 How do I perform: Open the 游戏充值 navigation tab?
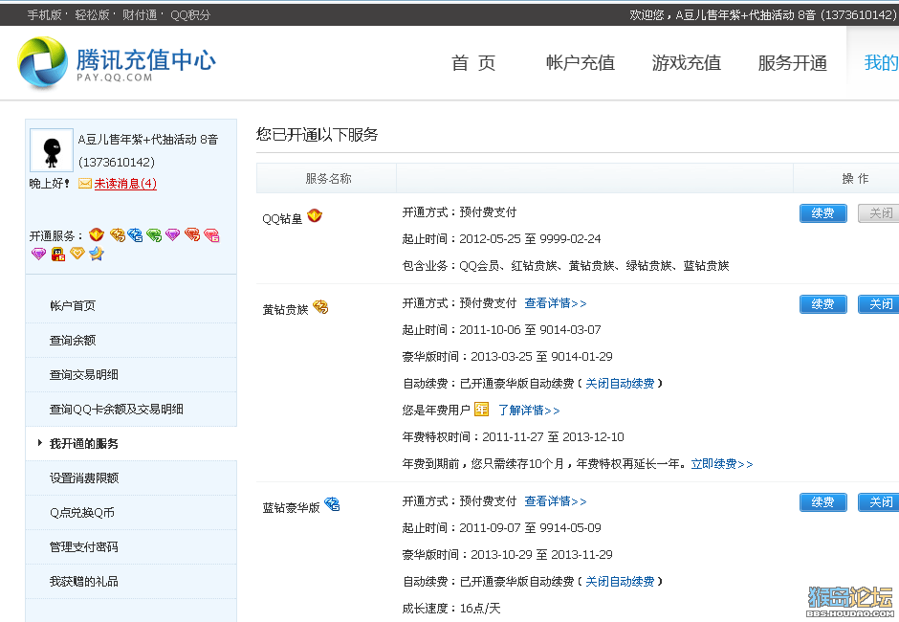pos(687,62)
